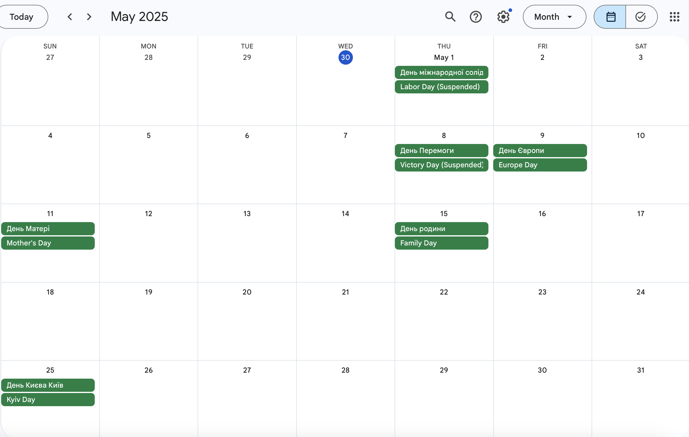Screen dimensions: 689x437
Task: Go to next month arrow
Action: (x=89, y=17)
